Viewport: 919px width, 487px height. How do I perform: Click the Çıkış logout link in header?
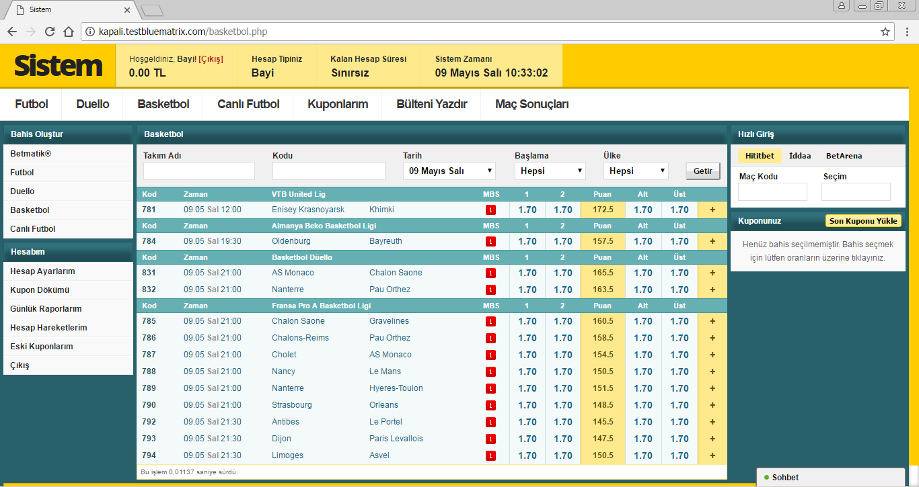[x=211, y=59]
